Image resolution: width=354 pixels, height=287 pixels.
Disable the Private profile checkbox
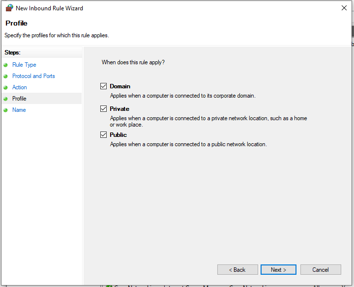(103, 109)
